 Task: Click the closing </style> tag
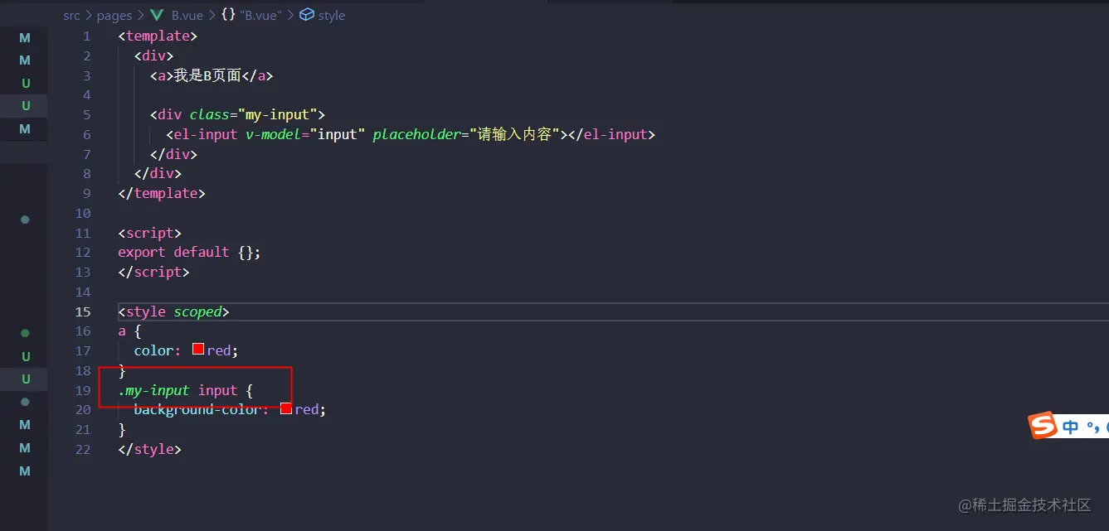coord(149,449)
